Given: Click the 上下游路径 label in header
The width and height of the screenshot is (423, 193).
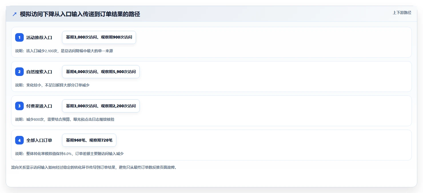Looking at the screenshot, I should pos(402,13).
